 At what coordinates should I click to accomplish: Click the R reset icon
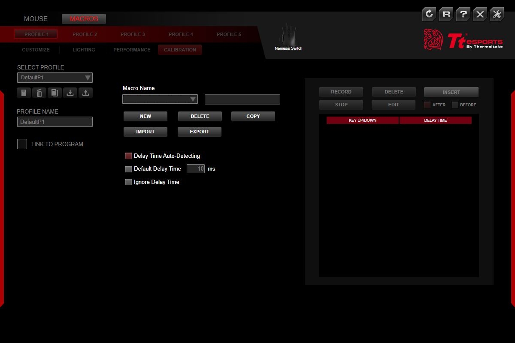tap(446, 14)
